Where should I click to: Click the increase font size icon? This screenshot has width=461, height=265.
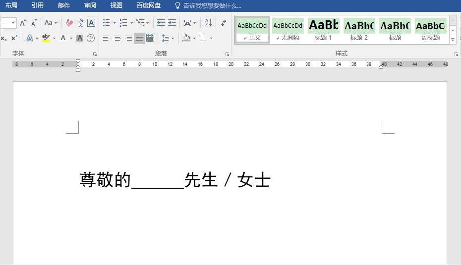[23, 23]
